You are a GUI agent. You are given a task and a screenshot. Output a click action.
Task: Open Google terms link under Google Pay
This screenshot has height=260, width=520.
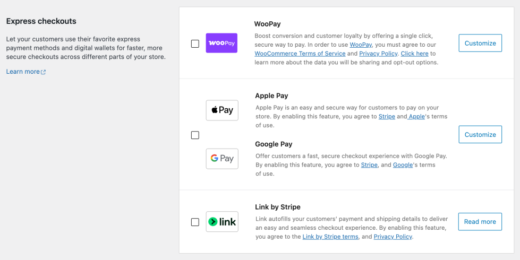click(403, 165)
